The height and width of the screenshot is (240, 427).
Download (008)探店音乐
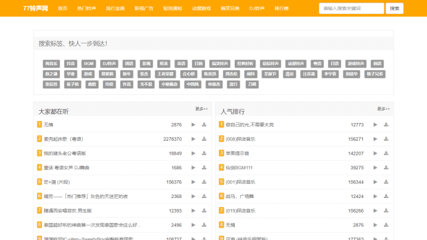pos(386,139)
